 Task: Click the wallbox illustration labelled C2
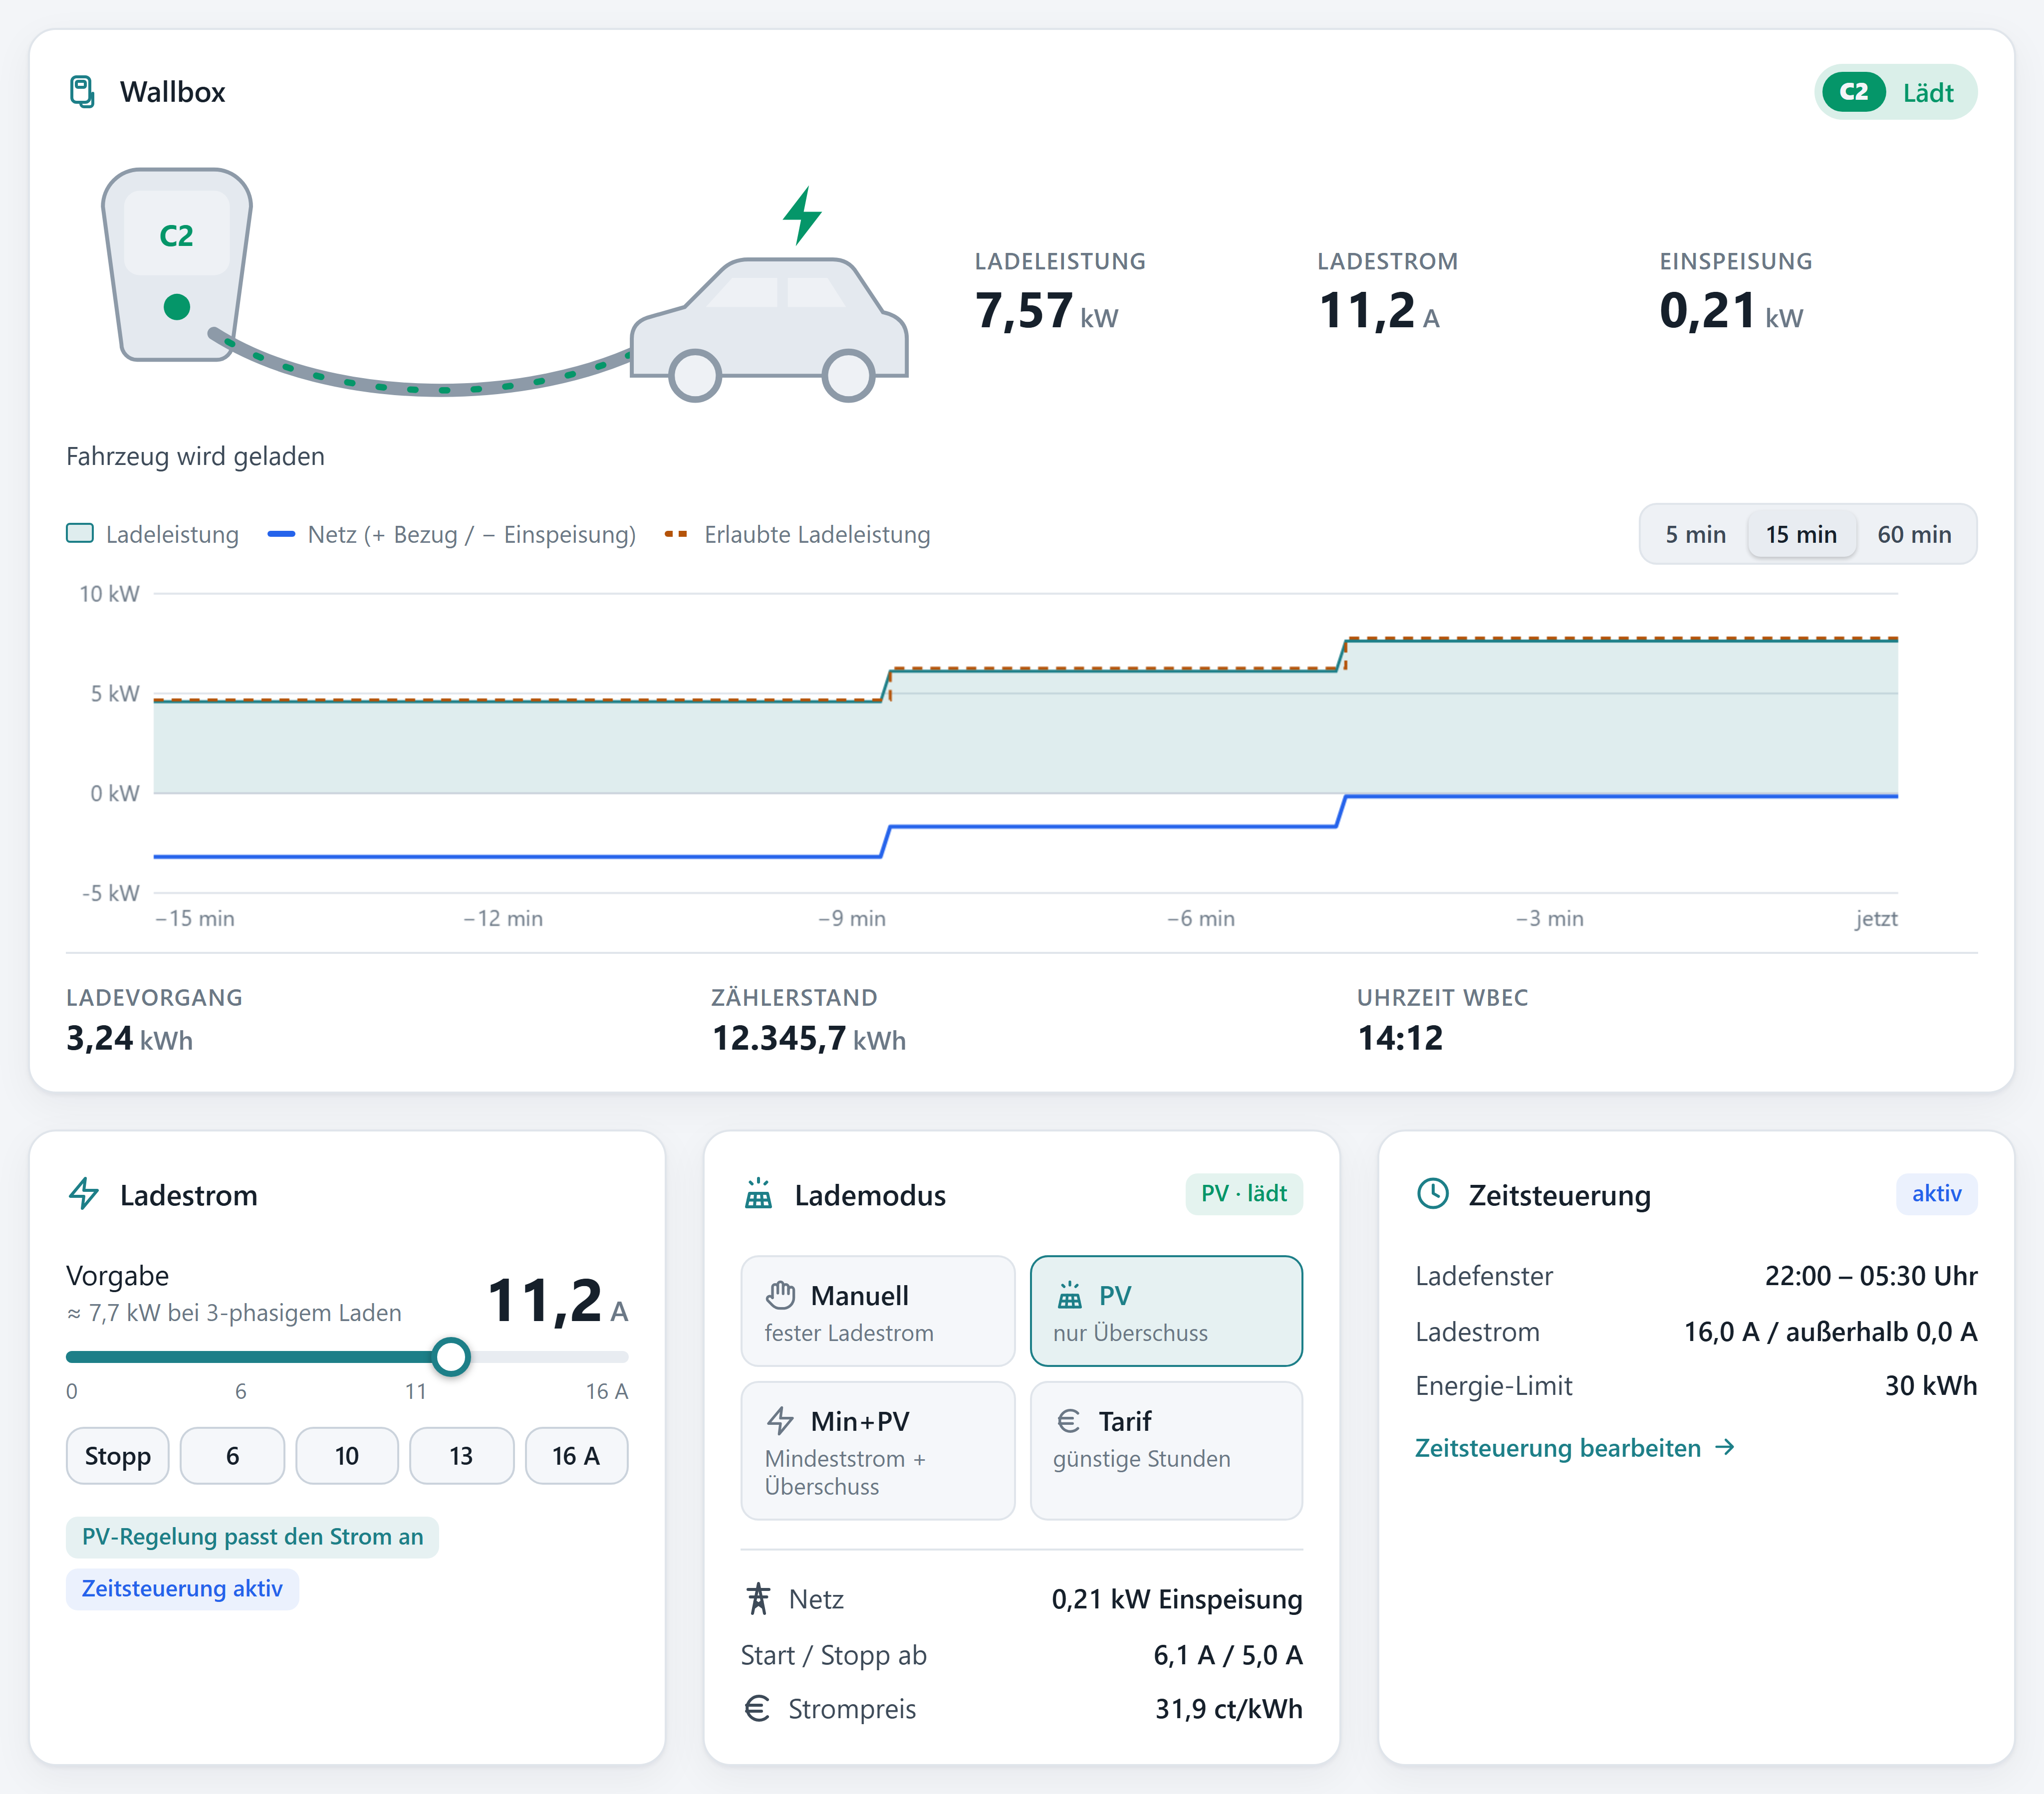pos(177,264)
